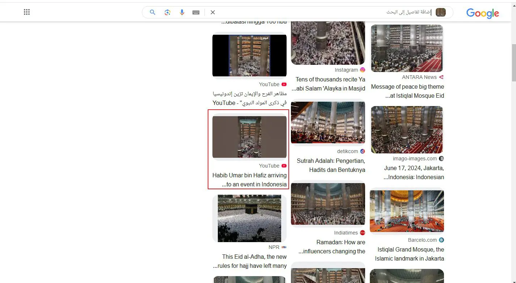
Task: Click the YouTube favicon above the Arabic title
Action: (x=284, y=84)
